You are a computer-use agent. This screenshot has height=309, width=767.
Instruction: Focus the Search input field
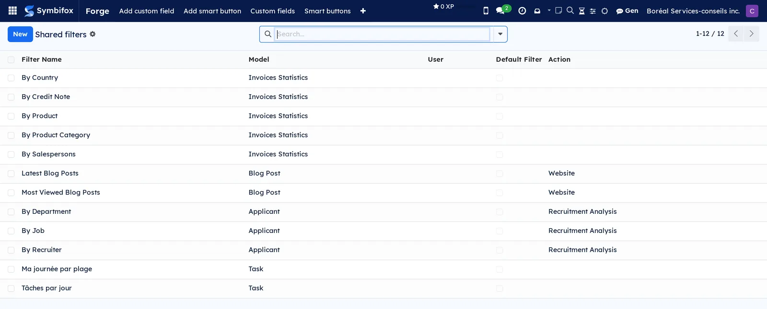[x=383, y=34]
